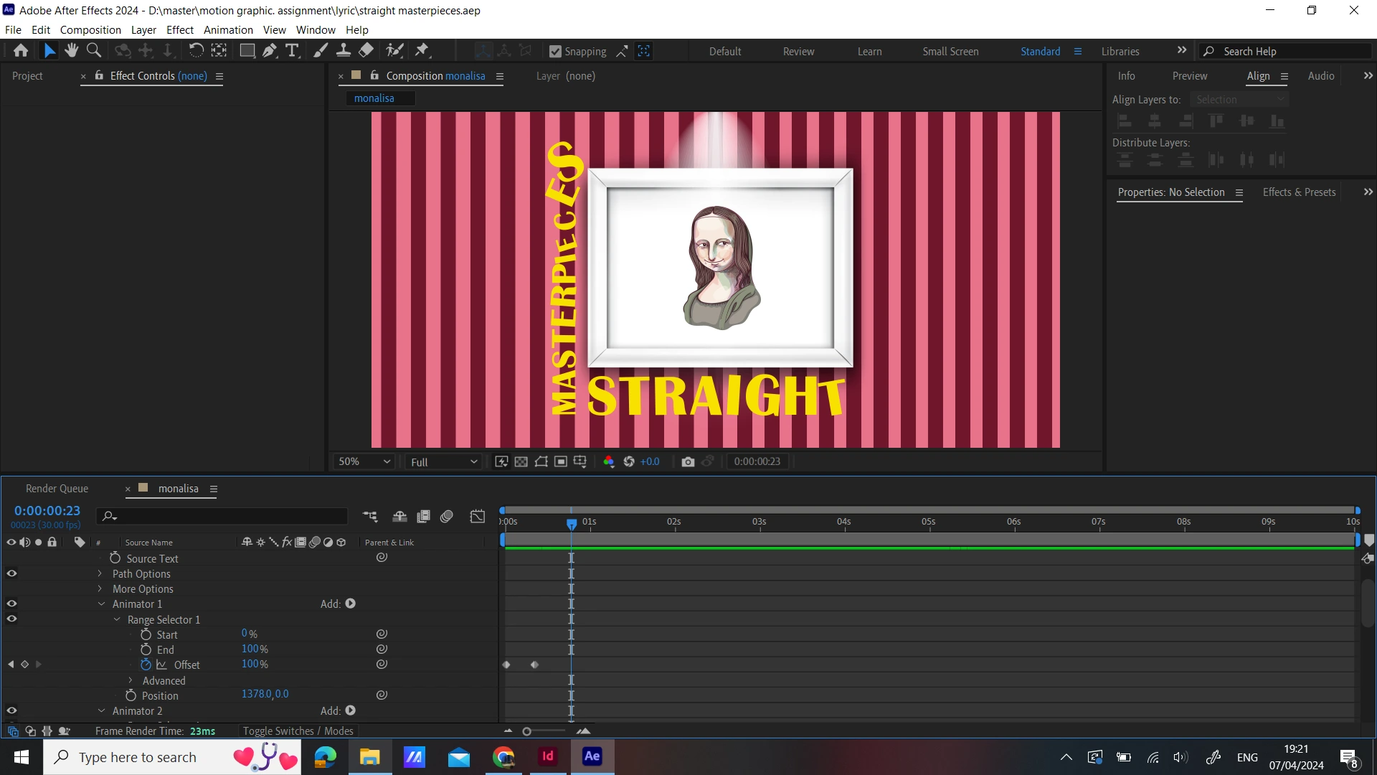Viewport: 1377px width, 775px height.
Task: Toggle visibility eye of Animator 2
Action: [x=11, y=711]
